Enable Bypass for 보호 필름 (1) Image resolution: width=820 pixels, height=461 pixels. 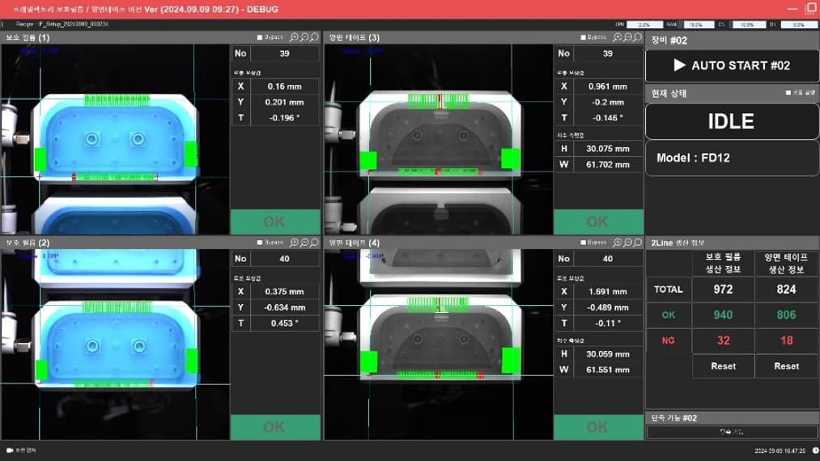tap(260, 38)
